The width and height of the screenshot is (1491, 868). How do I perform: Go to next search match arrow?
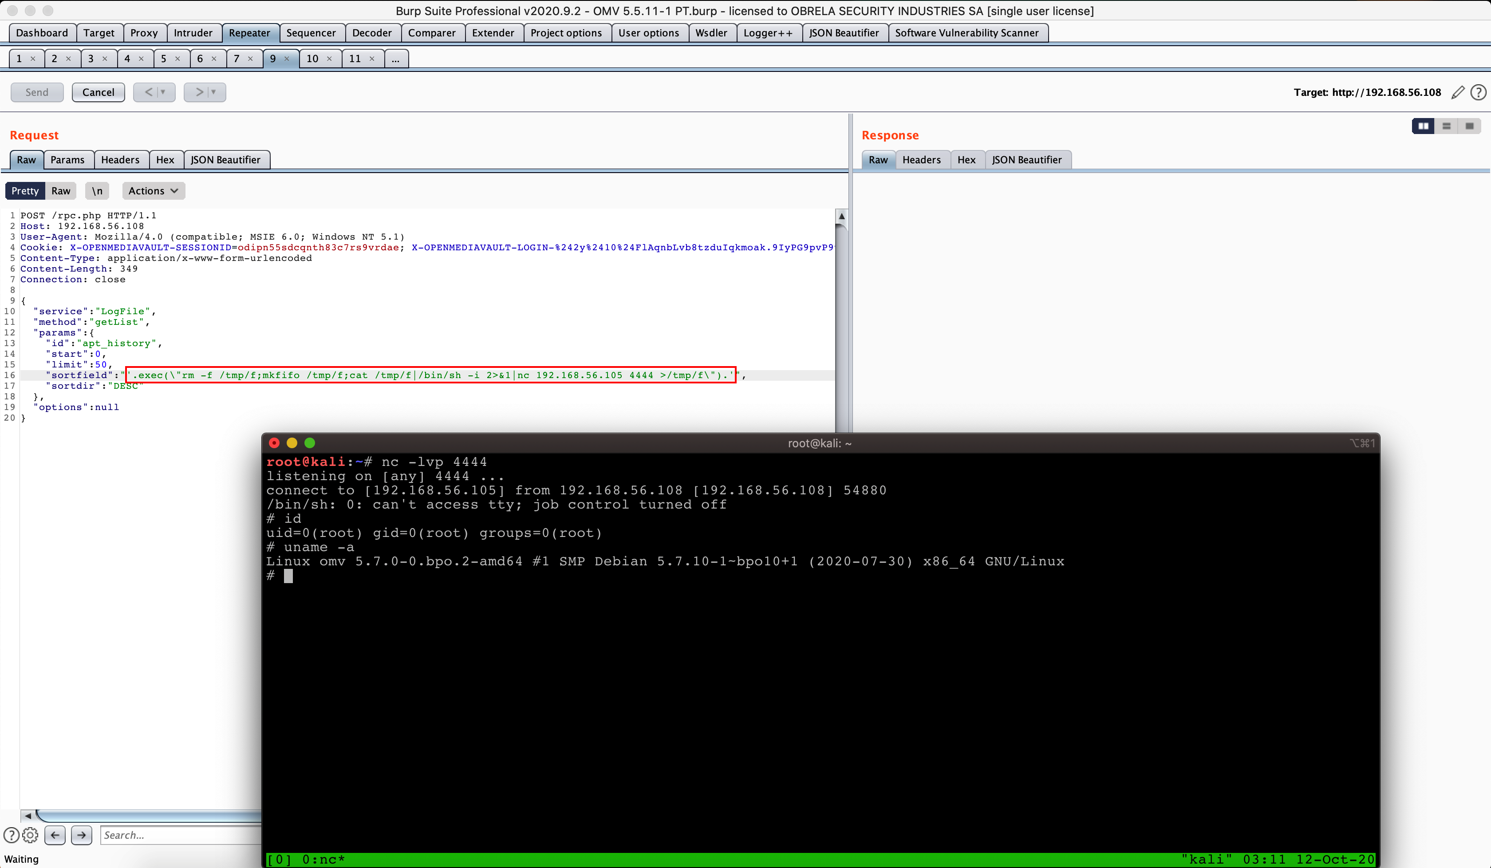(x=82, y=835)
